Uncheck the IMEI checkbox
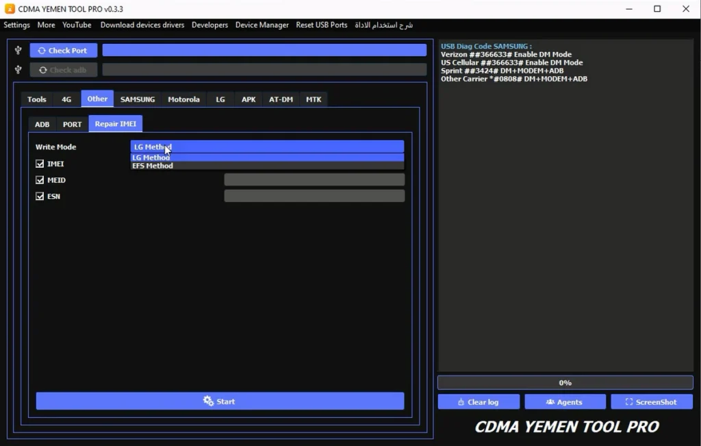Screen dimensions: 701x446 (40, 164)
